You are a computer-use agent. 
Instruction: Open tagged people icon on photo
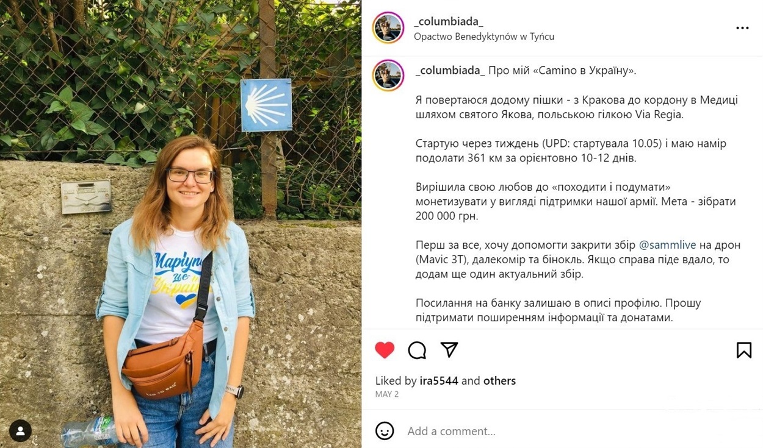point(20,430)
